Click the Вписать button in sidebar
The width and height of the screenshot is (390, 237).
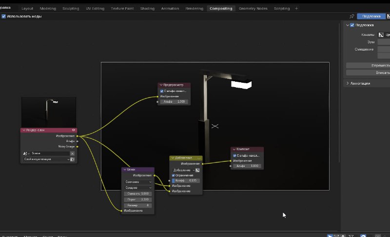point(368,73)
